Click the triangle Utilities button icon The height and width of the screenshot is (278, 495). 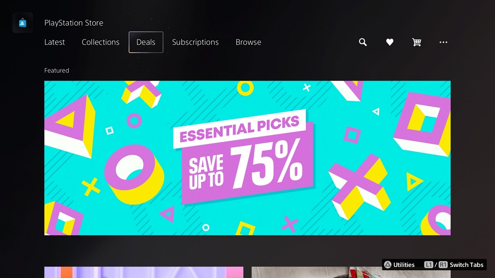coord(388,265)
